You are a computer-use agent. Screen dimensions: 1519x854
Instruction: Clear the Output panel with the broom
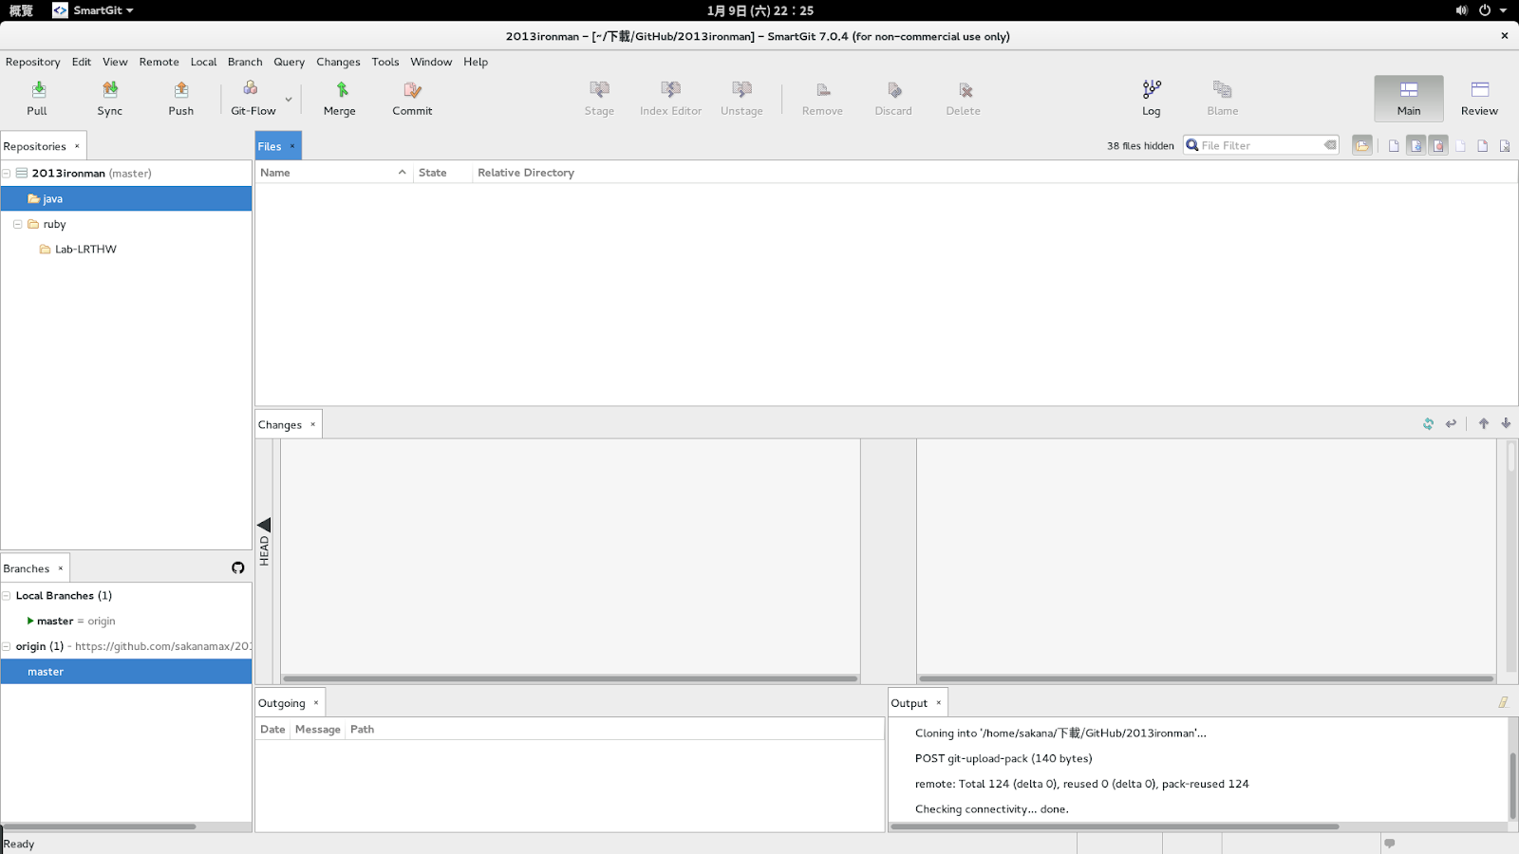[1503, 702]
